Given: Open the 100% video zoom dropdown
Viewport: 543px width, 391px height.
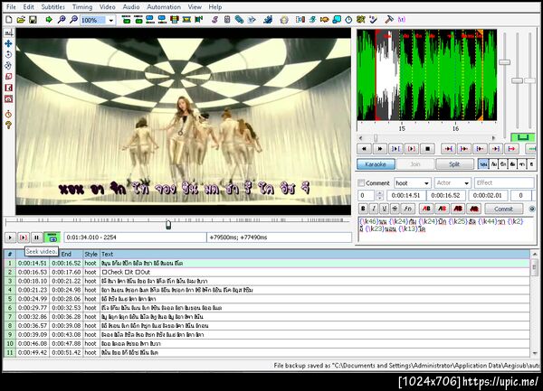Looking at the screenshot, I should click(x=110, y=20).
